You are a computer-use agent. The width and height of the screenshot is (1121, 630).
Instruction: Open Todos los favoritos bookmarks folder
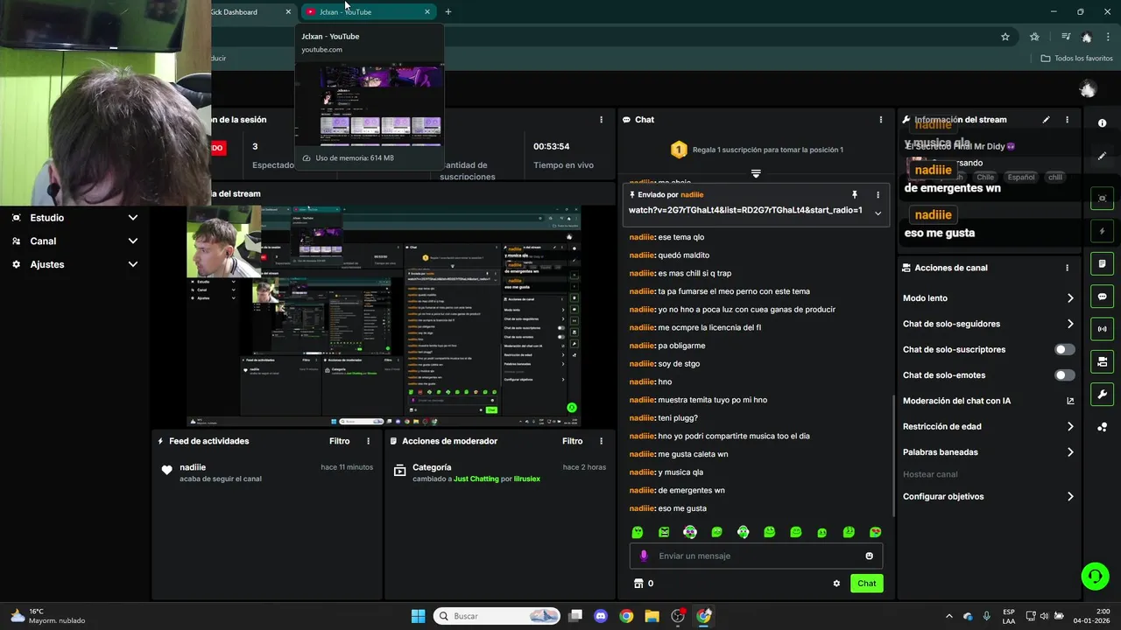[1076, 59]
